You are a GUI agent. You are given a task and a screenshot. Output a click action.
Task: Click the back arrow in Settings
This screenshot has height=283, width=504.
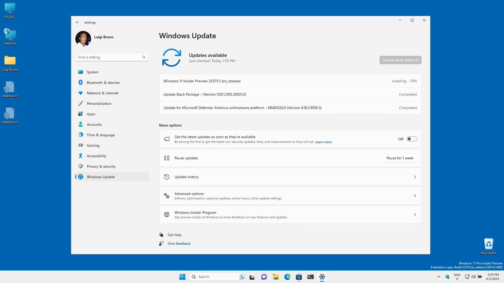(77, 22)
